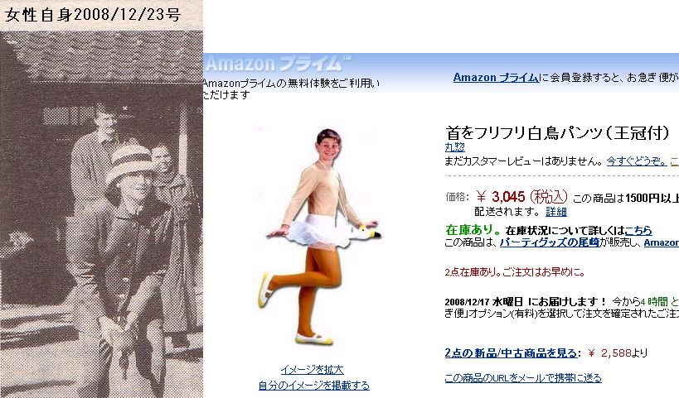The width and height of the screenshot is (679, 398).
Task: Click the 女性自身2008/12/23号 caption
Action: (93, 15)
